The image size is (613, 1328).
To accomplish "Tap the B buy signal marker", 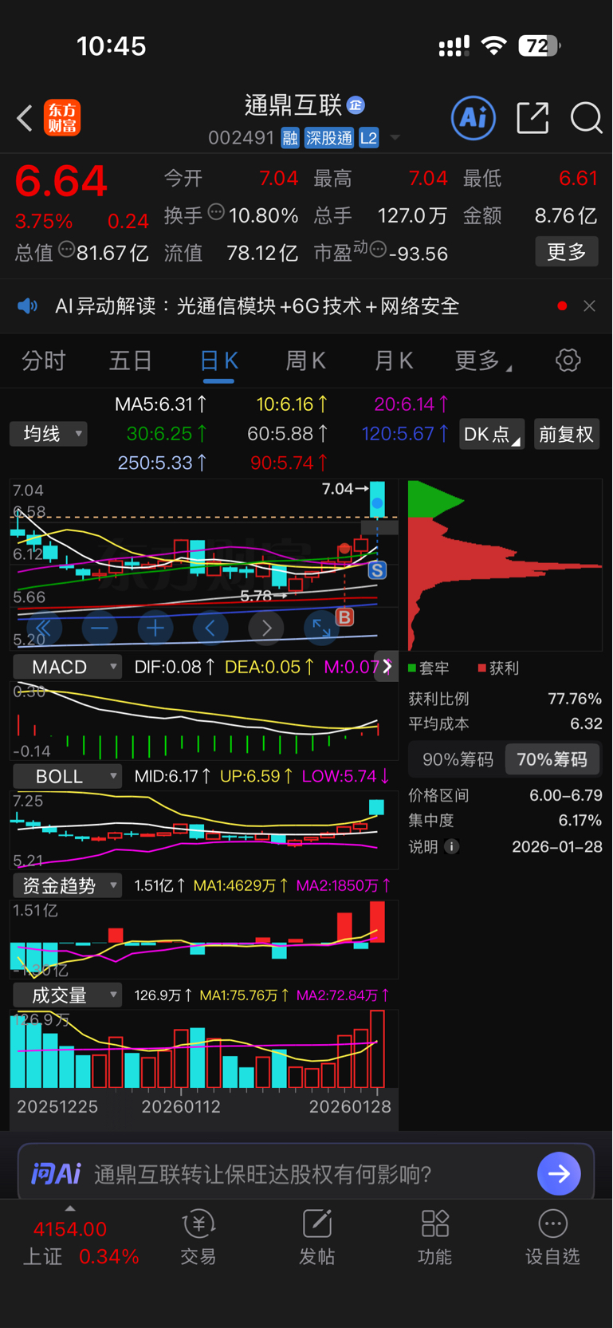I will [344, 617].
